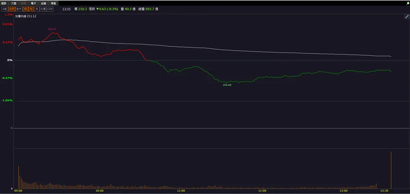Toggle the 大戶 indicator button
Viewport: 410px width, 194px height.
coord(11,9)
